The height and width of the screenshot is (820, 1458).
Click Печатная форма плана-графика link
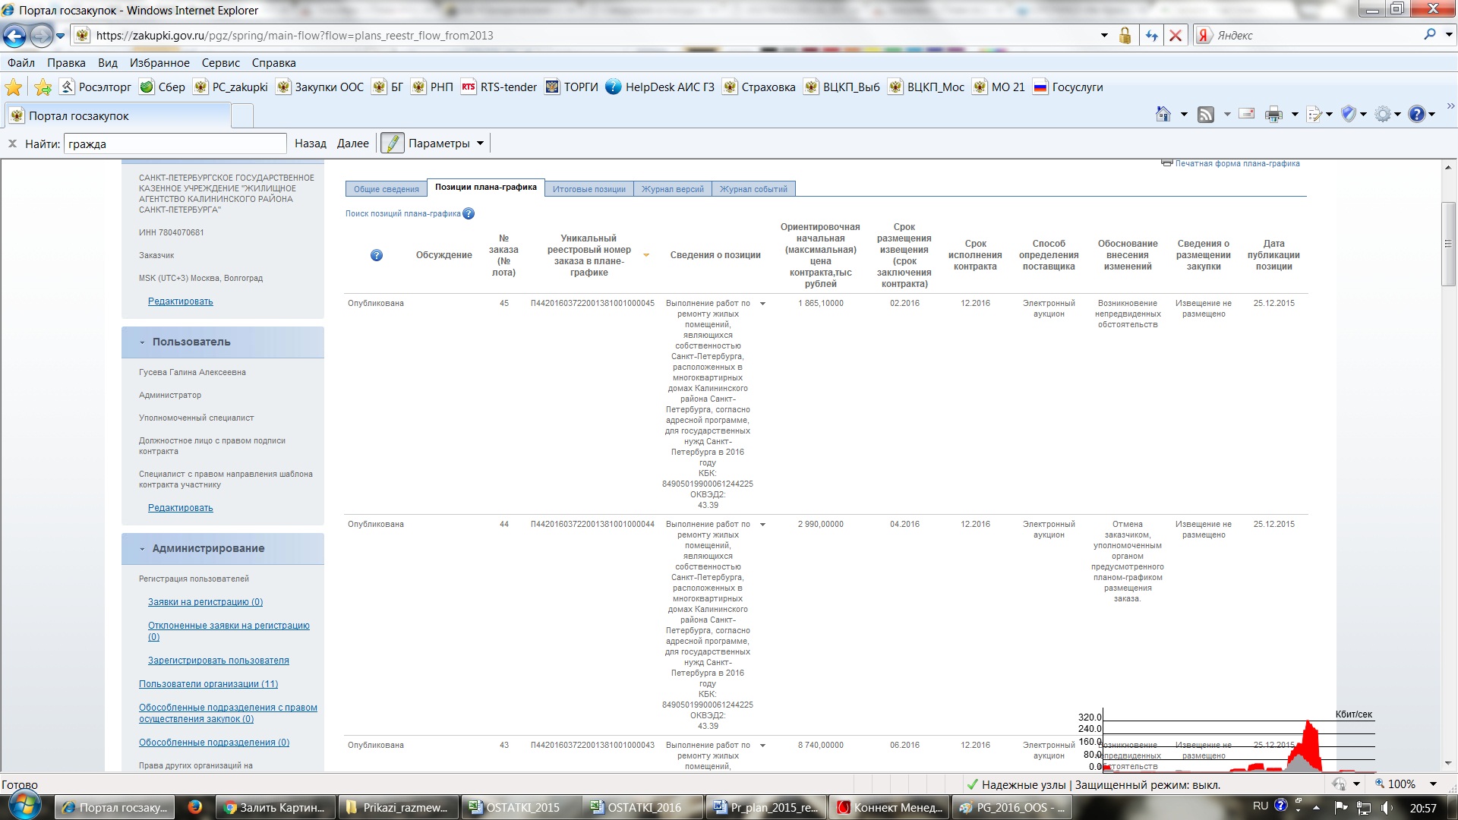tap(1237, 163)
